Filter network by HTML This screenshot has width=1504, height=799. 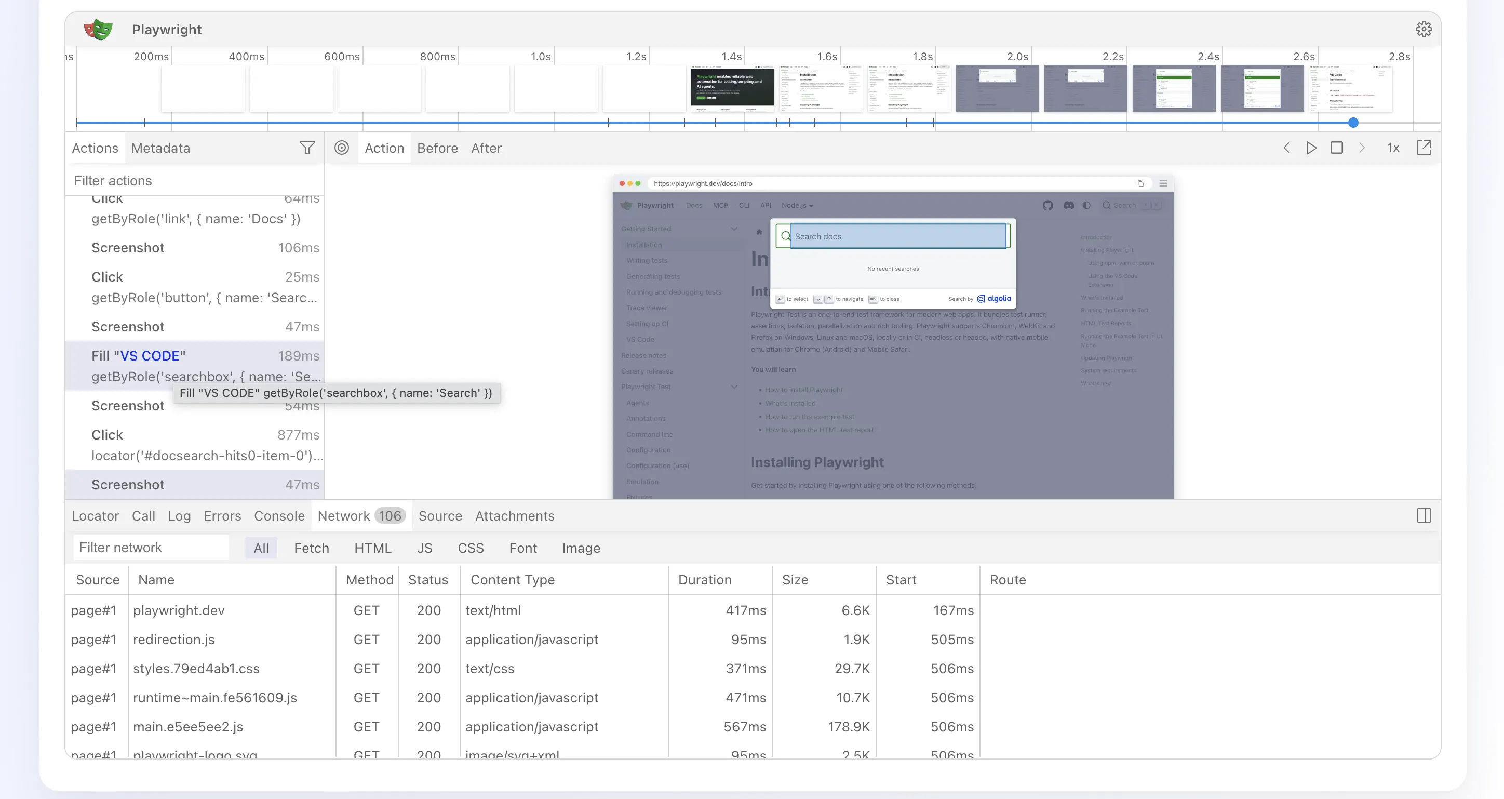tap(372, 548)
